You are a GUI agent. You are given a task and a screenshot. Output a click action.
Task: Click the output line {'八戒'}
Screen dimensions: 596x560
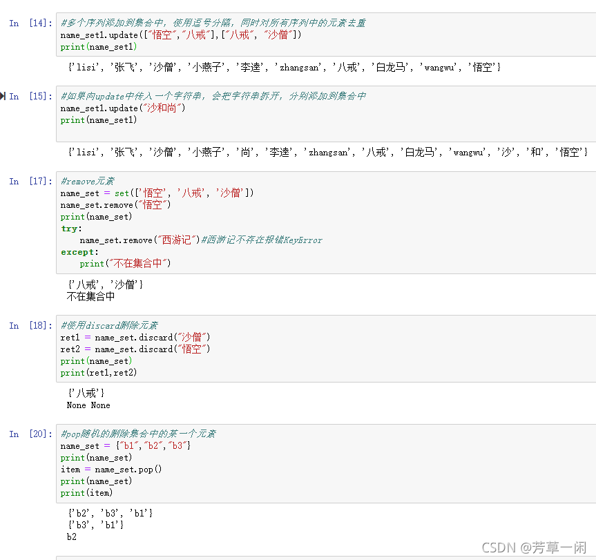tap(86, 393)
